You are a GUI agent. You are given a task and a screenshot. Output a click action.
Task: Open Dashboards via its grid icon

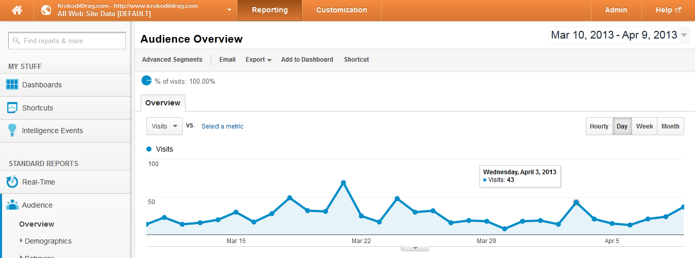point(12,85)
